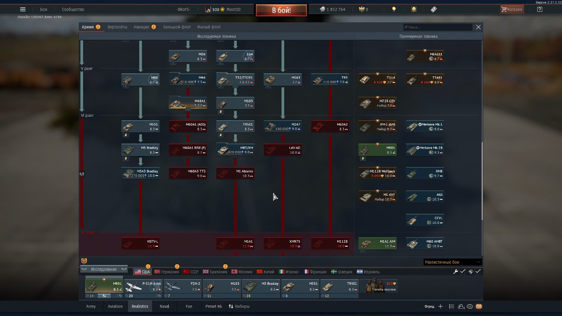Open the Наборы presets button
The height and width of the screenshot is (316, 562).
click(x=239, y=306)
